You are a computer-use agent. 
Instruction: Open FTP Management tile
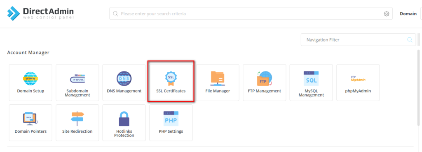click(265, 83)
